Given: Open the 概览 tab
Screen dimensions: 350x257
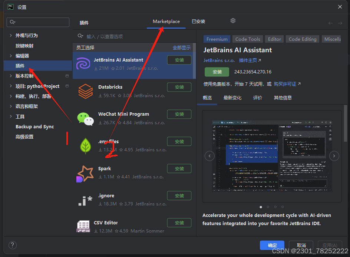Looking at the screenshot, I should click(207, 98).
